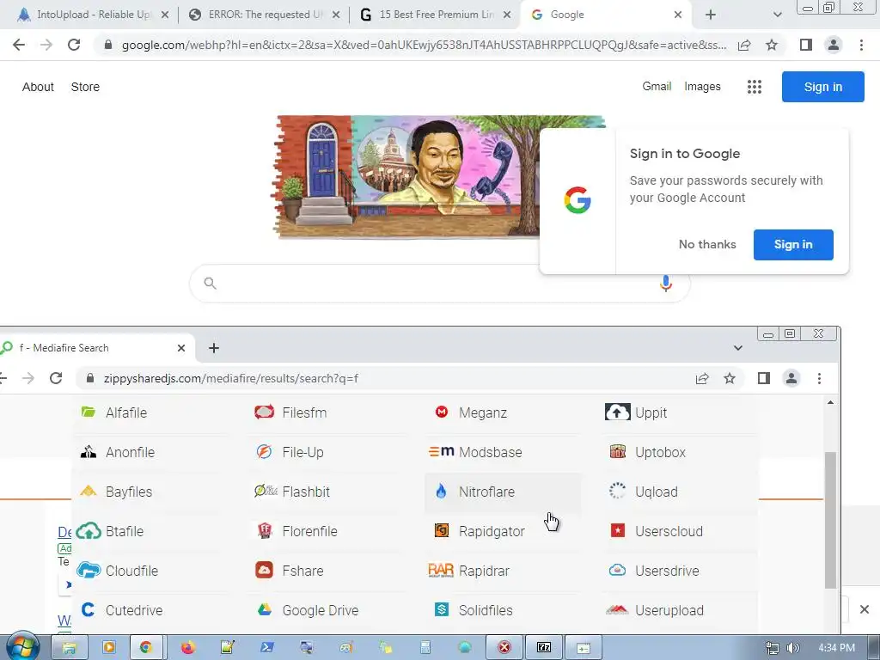This screenshot has height=660, width=880.
Task: Click the Usersdrive icon
Action: pos(617,571)
